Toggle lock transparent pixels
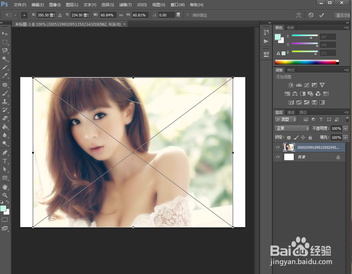 pyautogui.click(x=289, y=137)
